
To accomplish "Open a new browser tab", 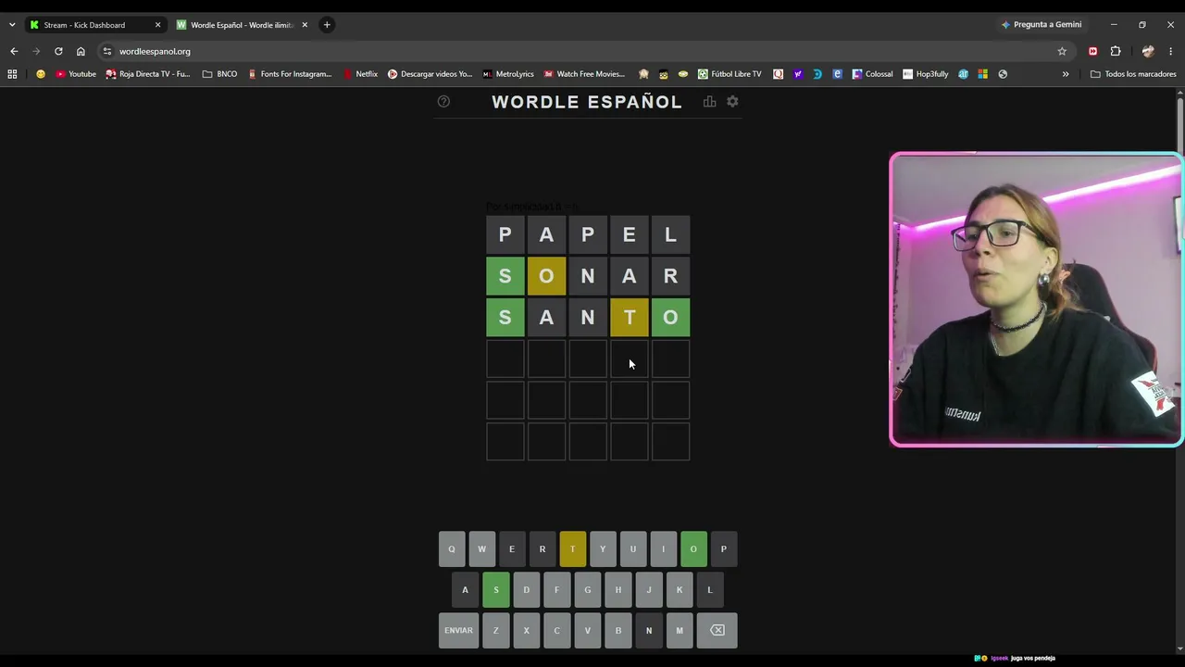I will click(327, 25).
